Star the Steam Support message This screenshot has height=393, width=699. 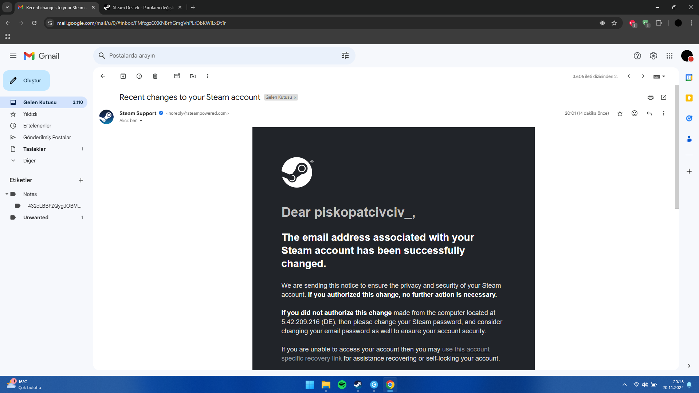click(x=620, y=114)
